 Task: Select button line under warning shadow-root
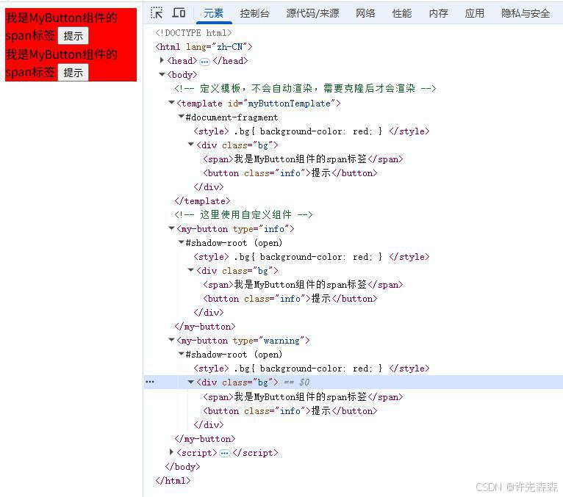pyautogui.click(x=290, y=410)
